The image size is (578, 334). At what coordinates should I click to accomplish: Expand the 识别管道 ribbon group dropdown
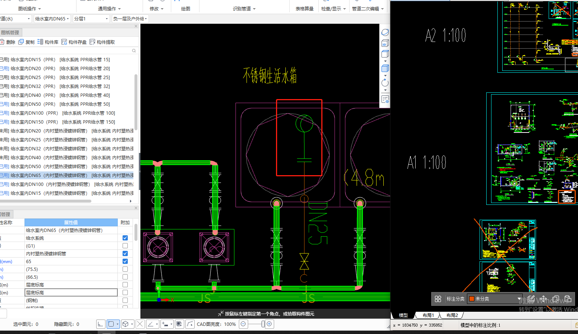point(254,9)
